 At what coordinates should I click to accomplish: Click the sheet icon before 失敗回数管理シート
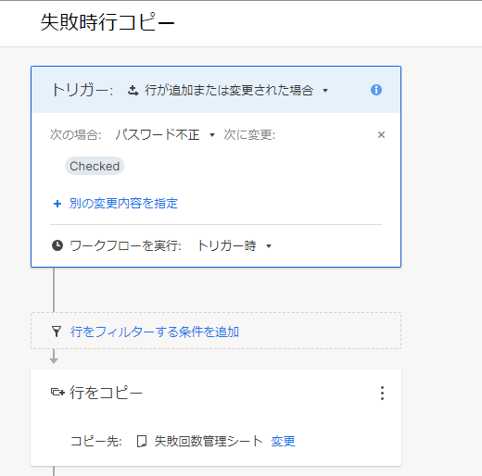[142, 441]
